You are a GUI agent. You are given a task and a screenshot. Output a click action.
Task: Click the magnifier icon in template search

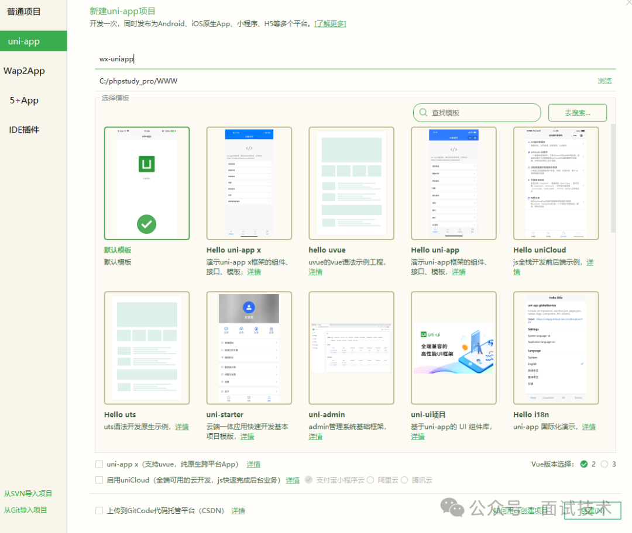423,112
